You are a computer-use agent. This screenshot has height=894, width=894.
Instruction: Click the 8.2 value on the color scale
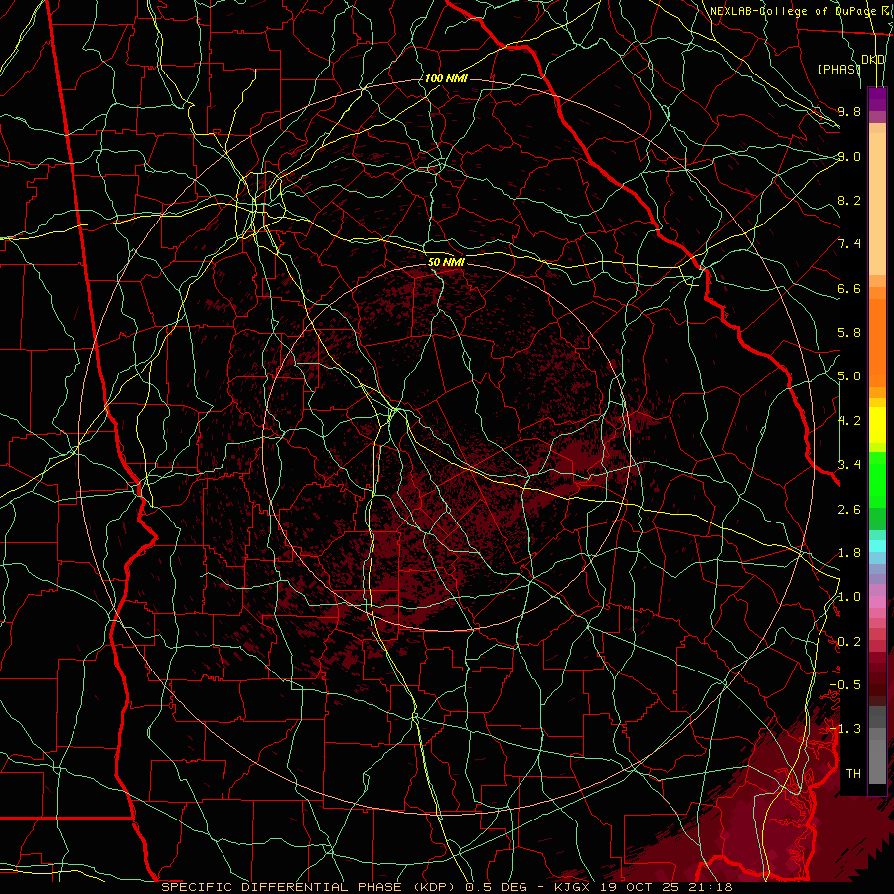point(849,200)
